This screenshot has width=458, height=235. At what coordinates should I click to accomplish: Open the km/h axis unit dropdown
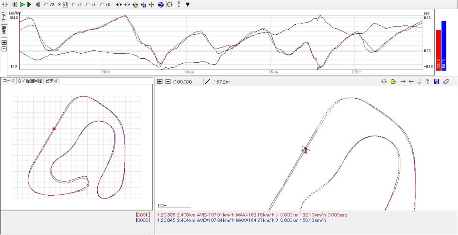[x=15, y=13]
